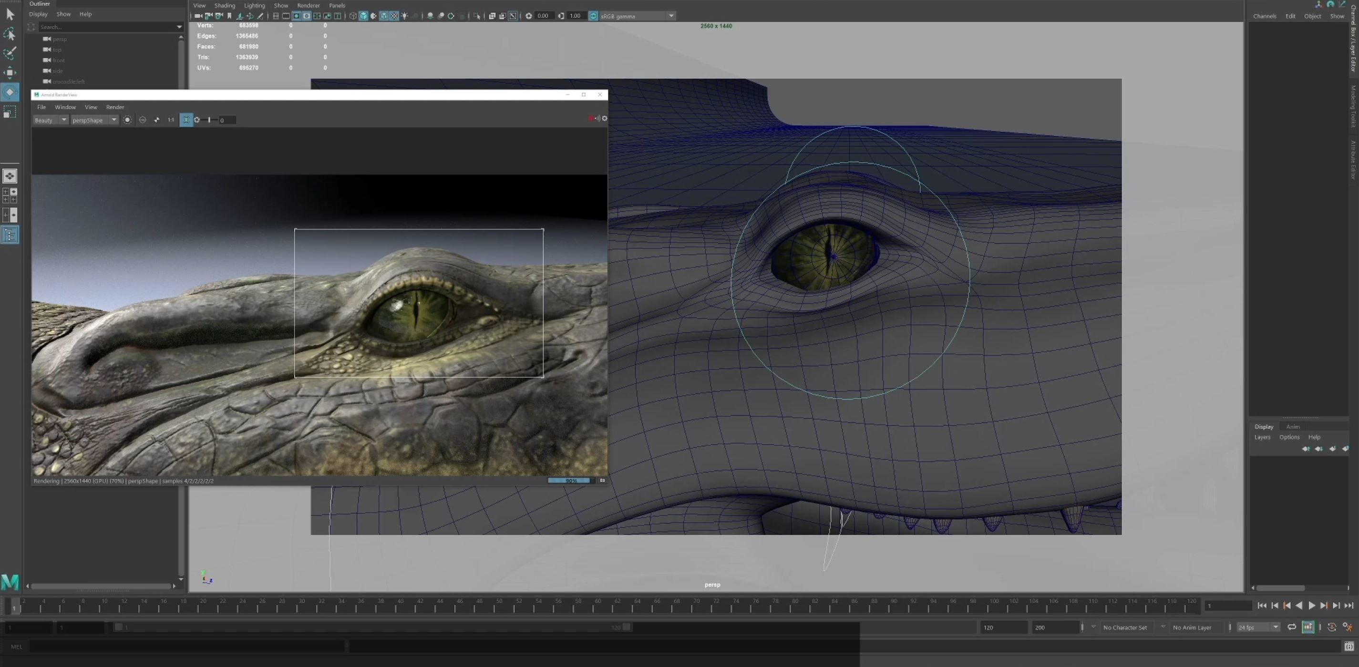1359x667 pixels.
Task: Open the Outliner Show menu
Action: click(x=63, y=14)
